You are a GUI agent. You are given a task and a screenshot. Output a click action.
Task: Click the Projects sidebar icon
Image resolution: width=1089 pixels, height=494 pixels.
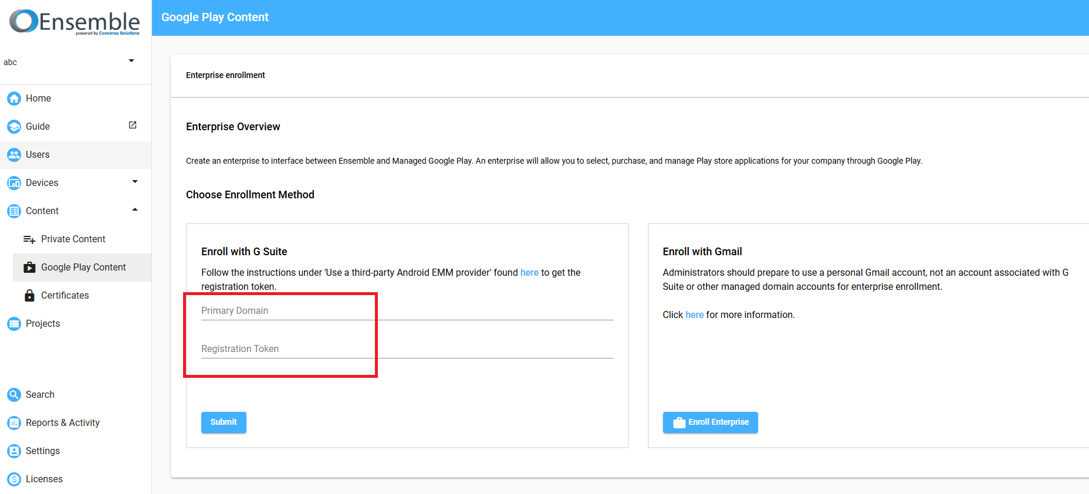click(x=14, y=324)
